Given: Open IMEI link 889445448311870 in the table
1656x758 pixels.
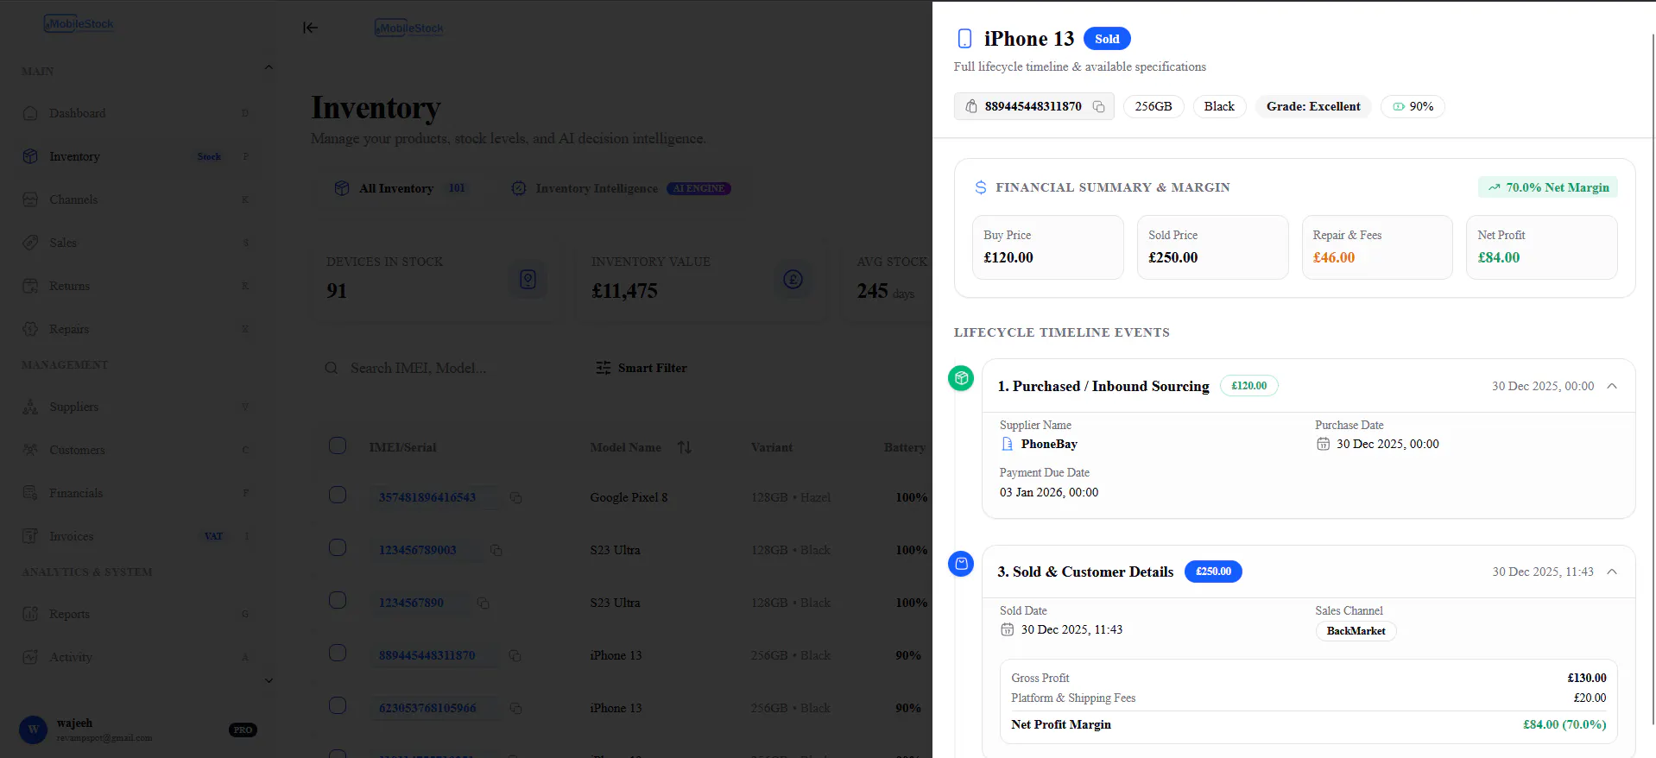Looking at the screenshot, I should (x=427, y=655).
